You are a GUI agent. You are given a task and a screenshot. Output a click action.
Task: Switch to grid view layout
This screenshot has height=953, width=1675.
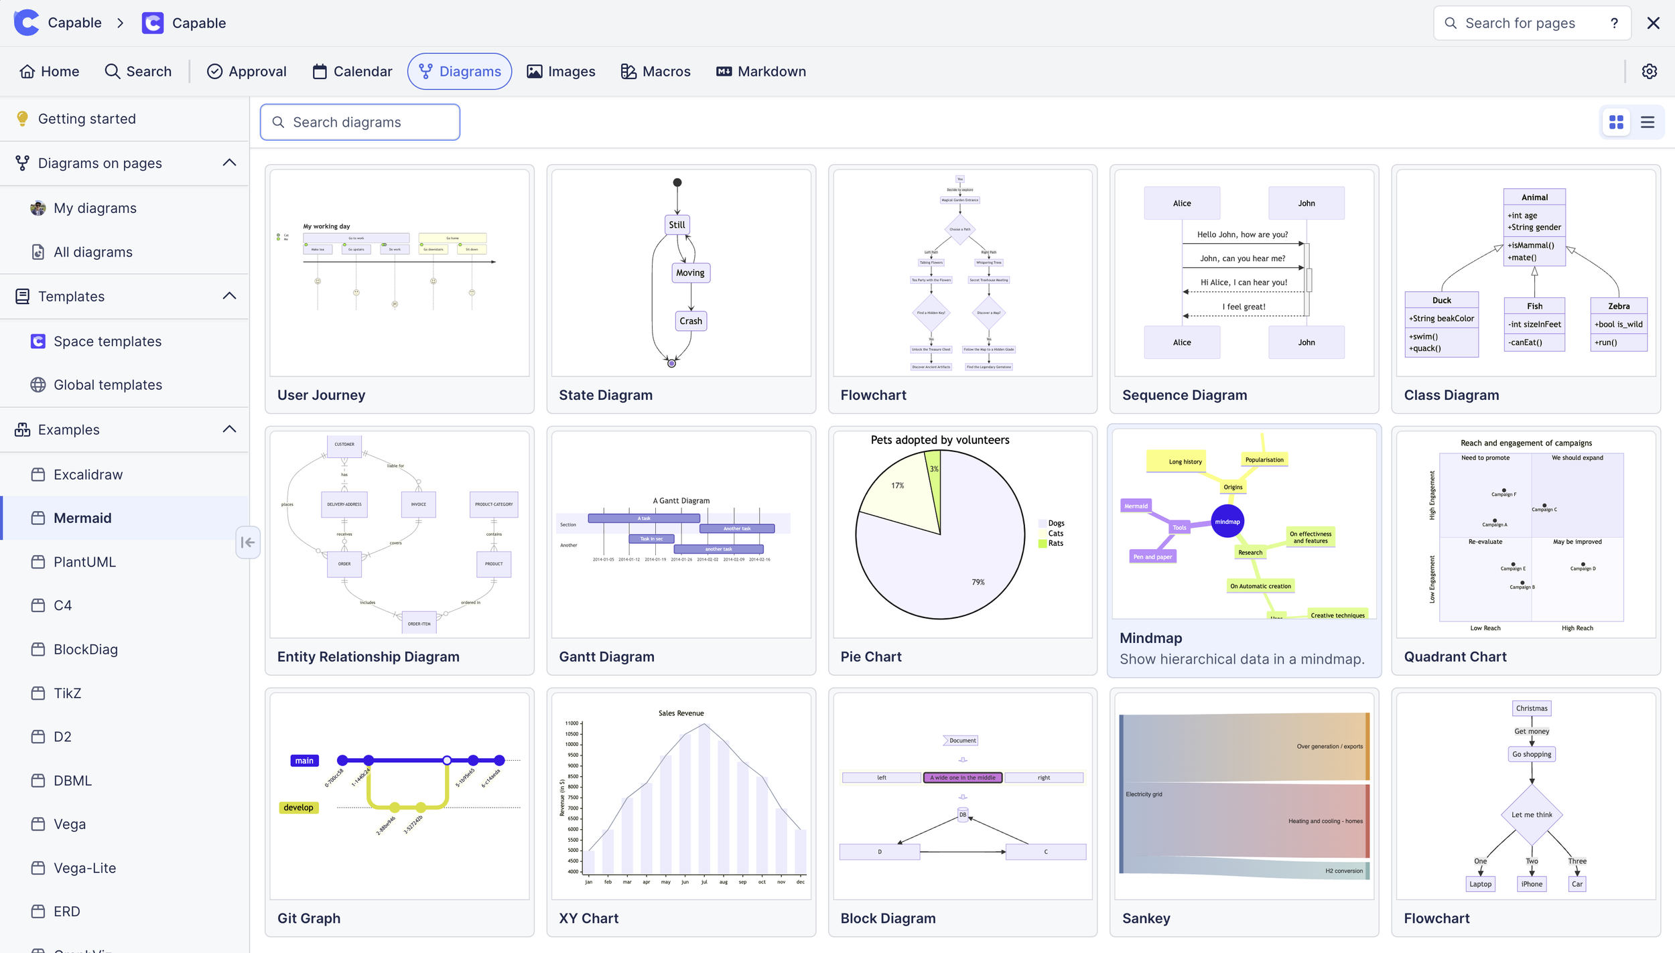[x=1616, y=122]
